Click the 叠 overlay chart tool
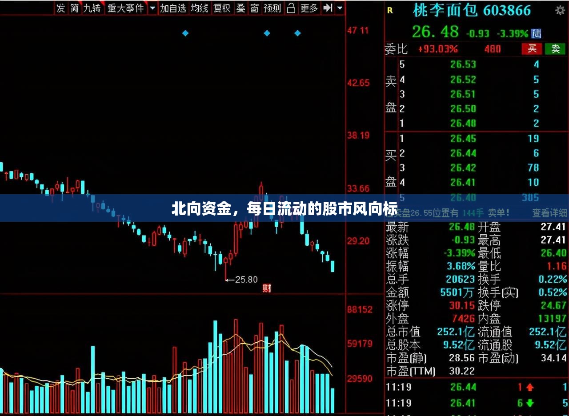 (240, 8)
